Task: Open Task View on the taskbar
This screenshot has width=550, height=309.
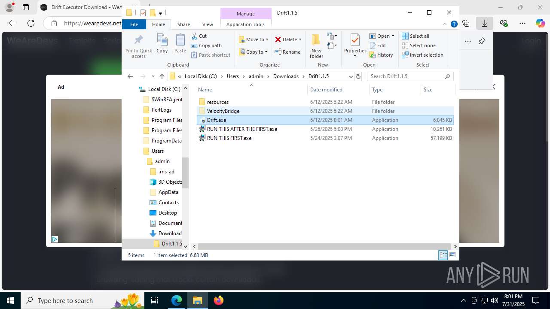Action: (x=155, y=300)
